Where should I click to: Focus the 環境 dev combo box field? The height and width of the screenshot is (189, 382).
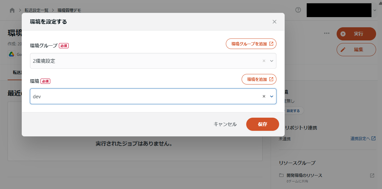(153, 96)
